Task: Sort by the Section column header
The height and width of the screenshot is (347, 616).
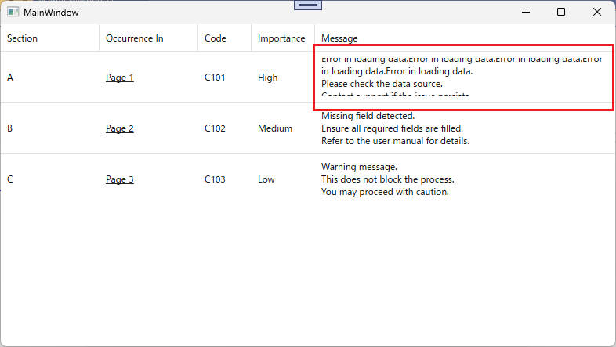Action: click(50, 38)
